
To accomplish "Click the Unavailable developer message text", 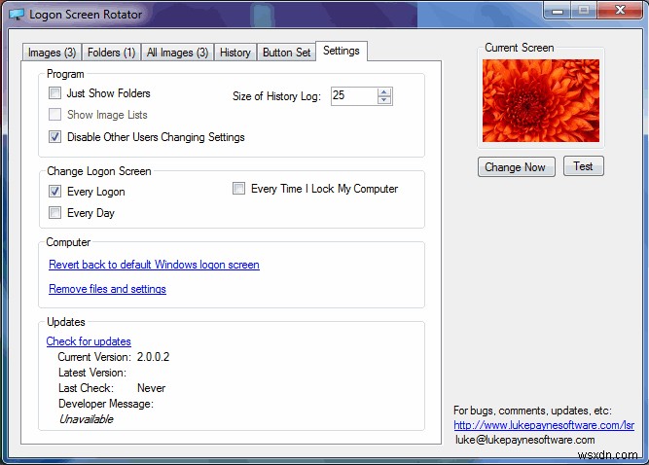I will [x=86, y=419].
